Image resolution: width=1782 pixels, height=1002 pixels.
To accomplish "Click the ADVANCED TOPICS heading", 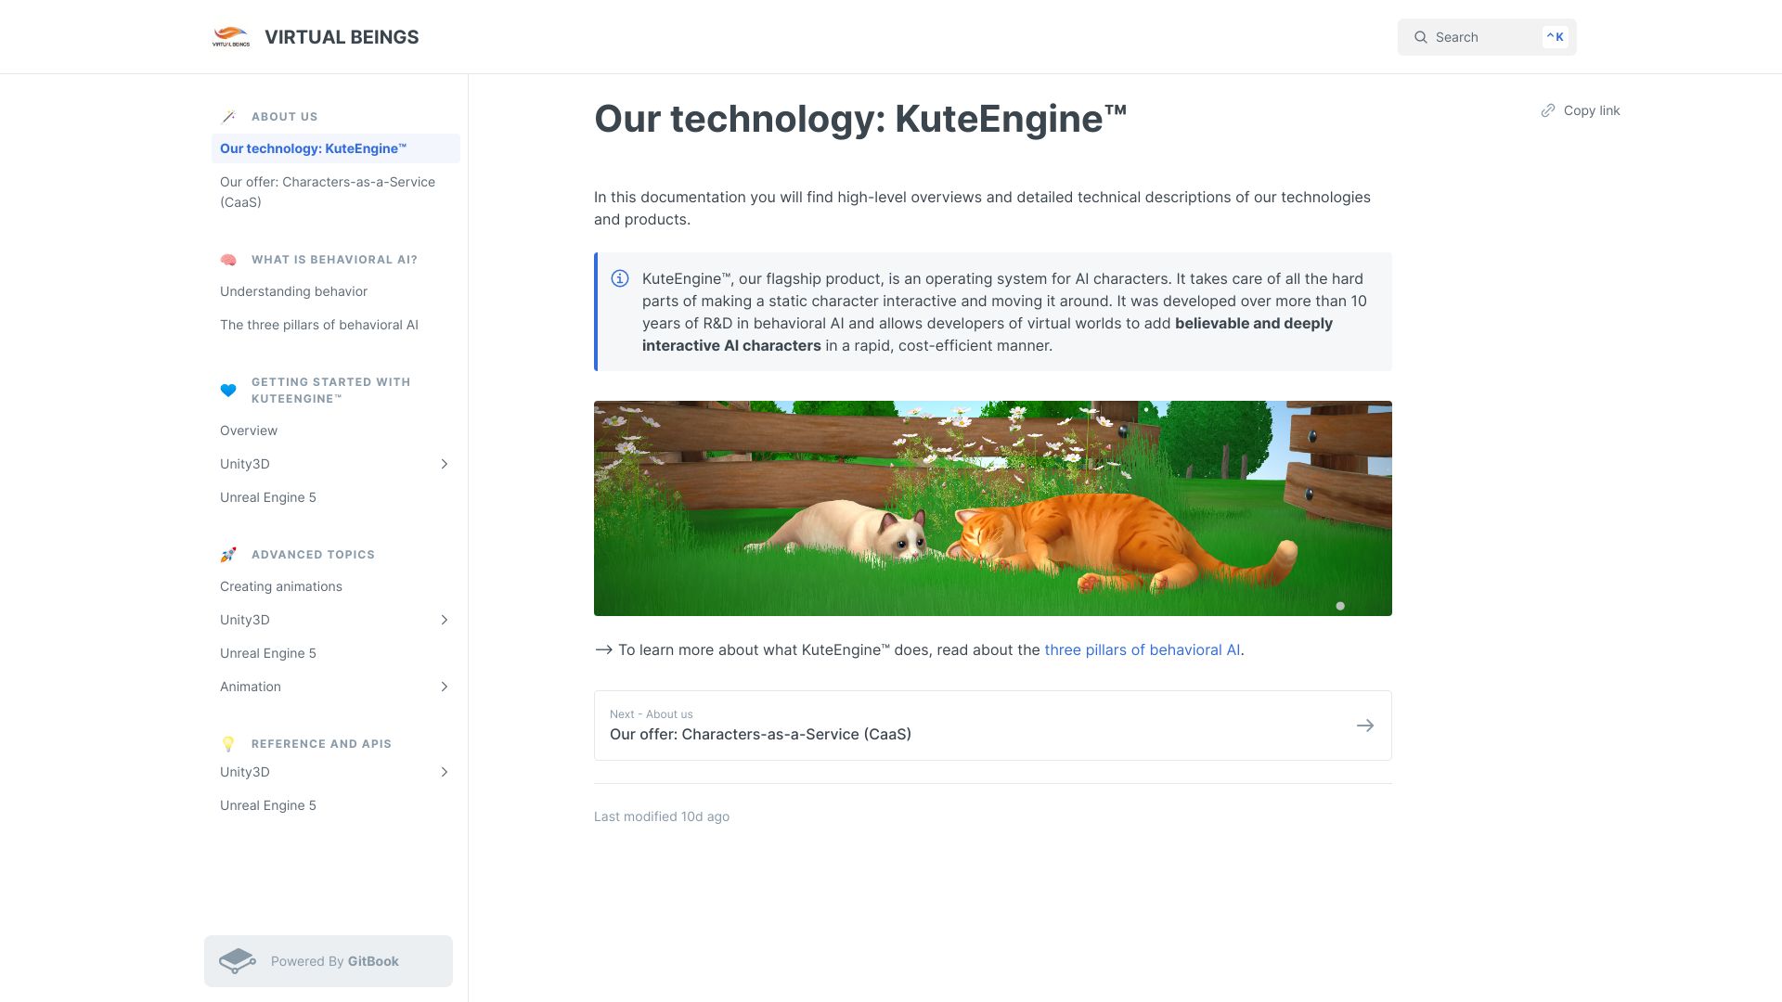I will 313,555.
